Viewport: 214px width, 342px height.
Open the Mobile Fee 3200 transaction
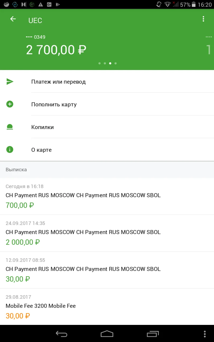tap(41, 307)
